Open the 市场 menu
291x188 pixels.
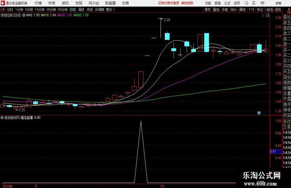pyautogui.click(x=52, y=3)
